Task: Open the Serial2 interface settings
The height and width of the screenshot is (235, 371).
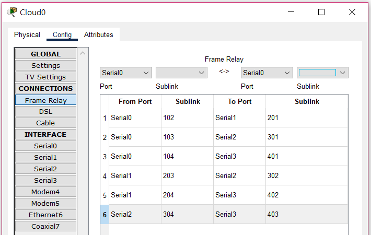Action: 45,169
